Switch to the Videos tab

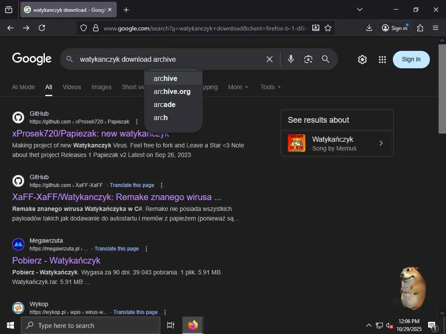[72, 87]
